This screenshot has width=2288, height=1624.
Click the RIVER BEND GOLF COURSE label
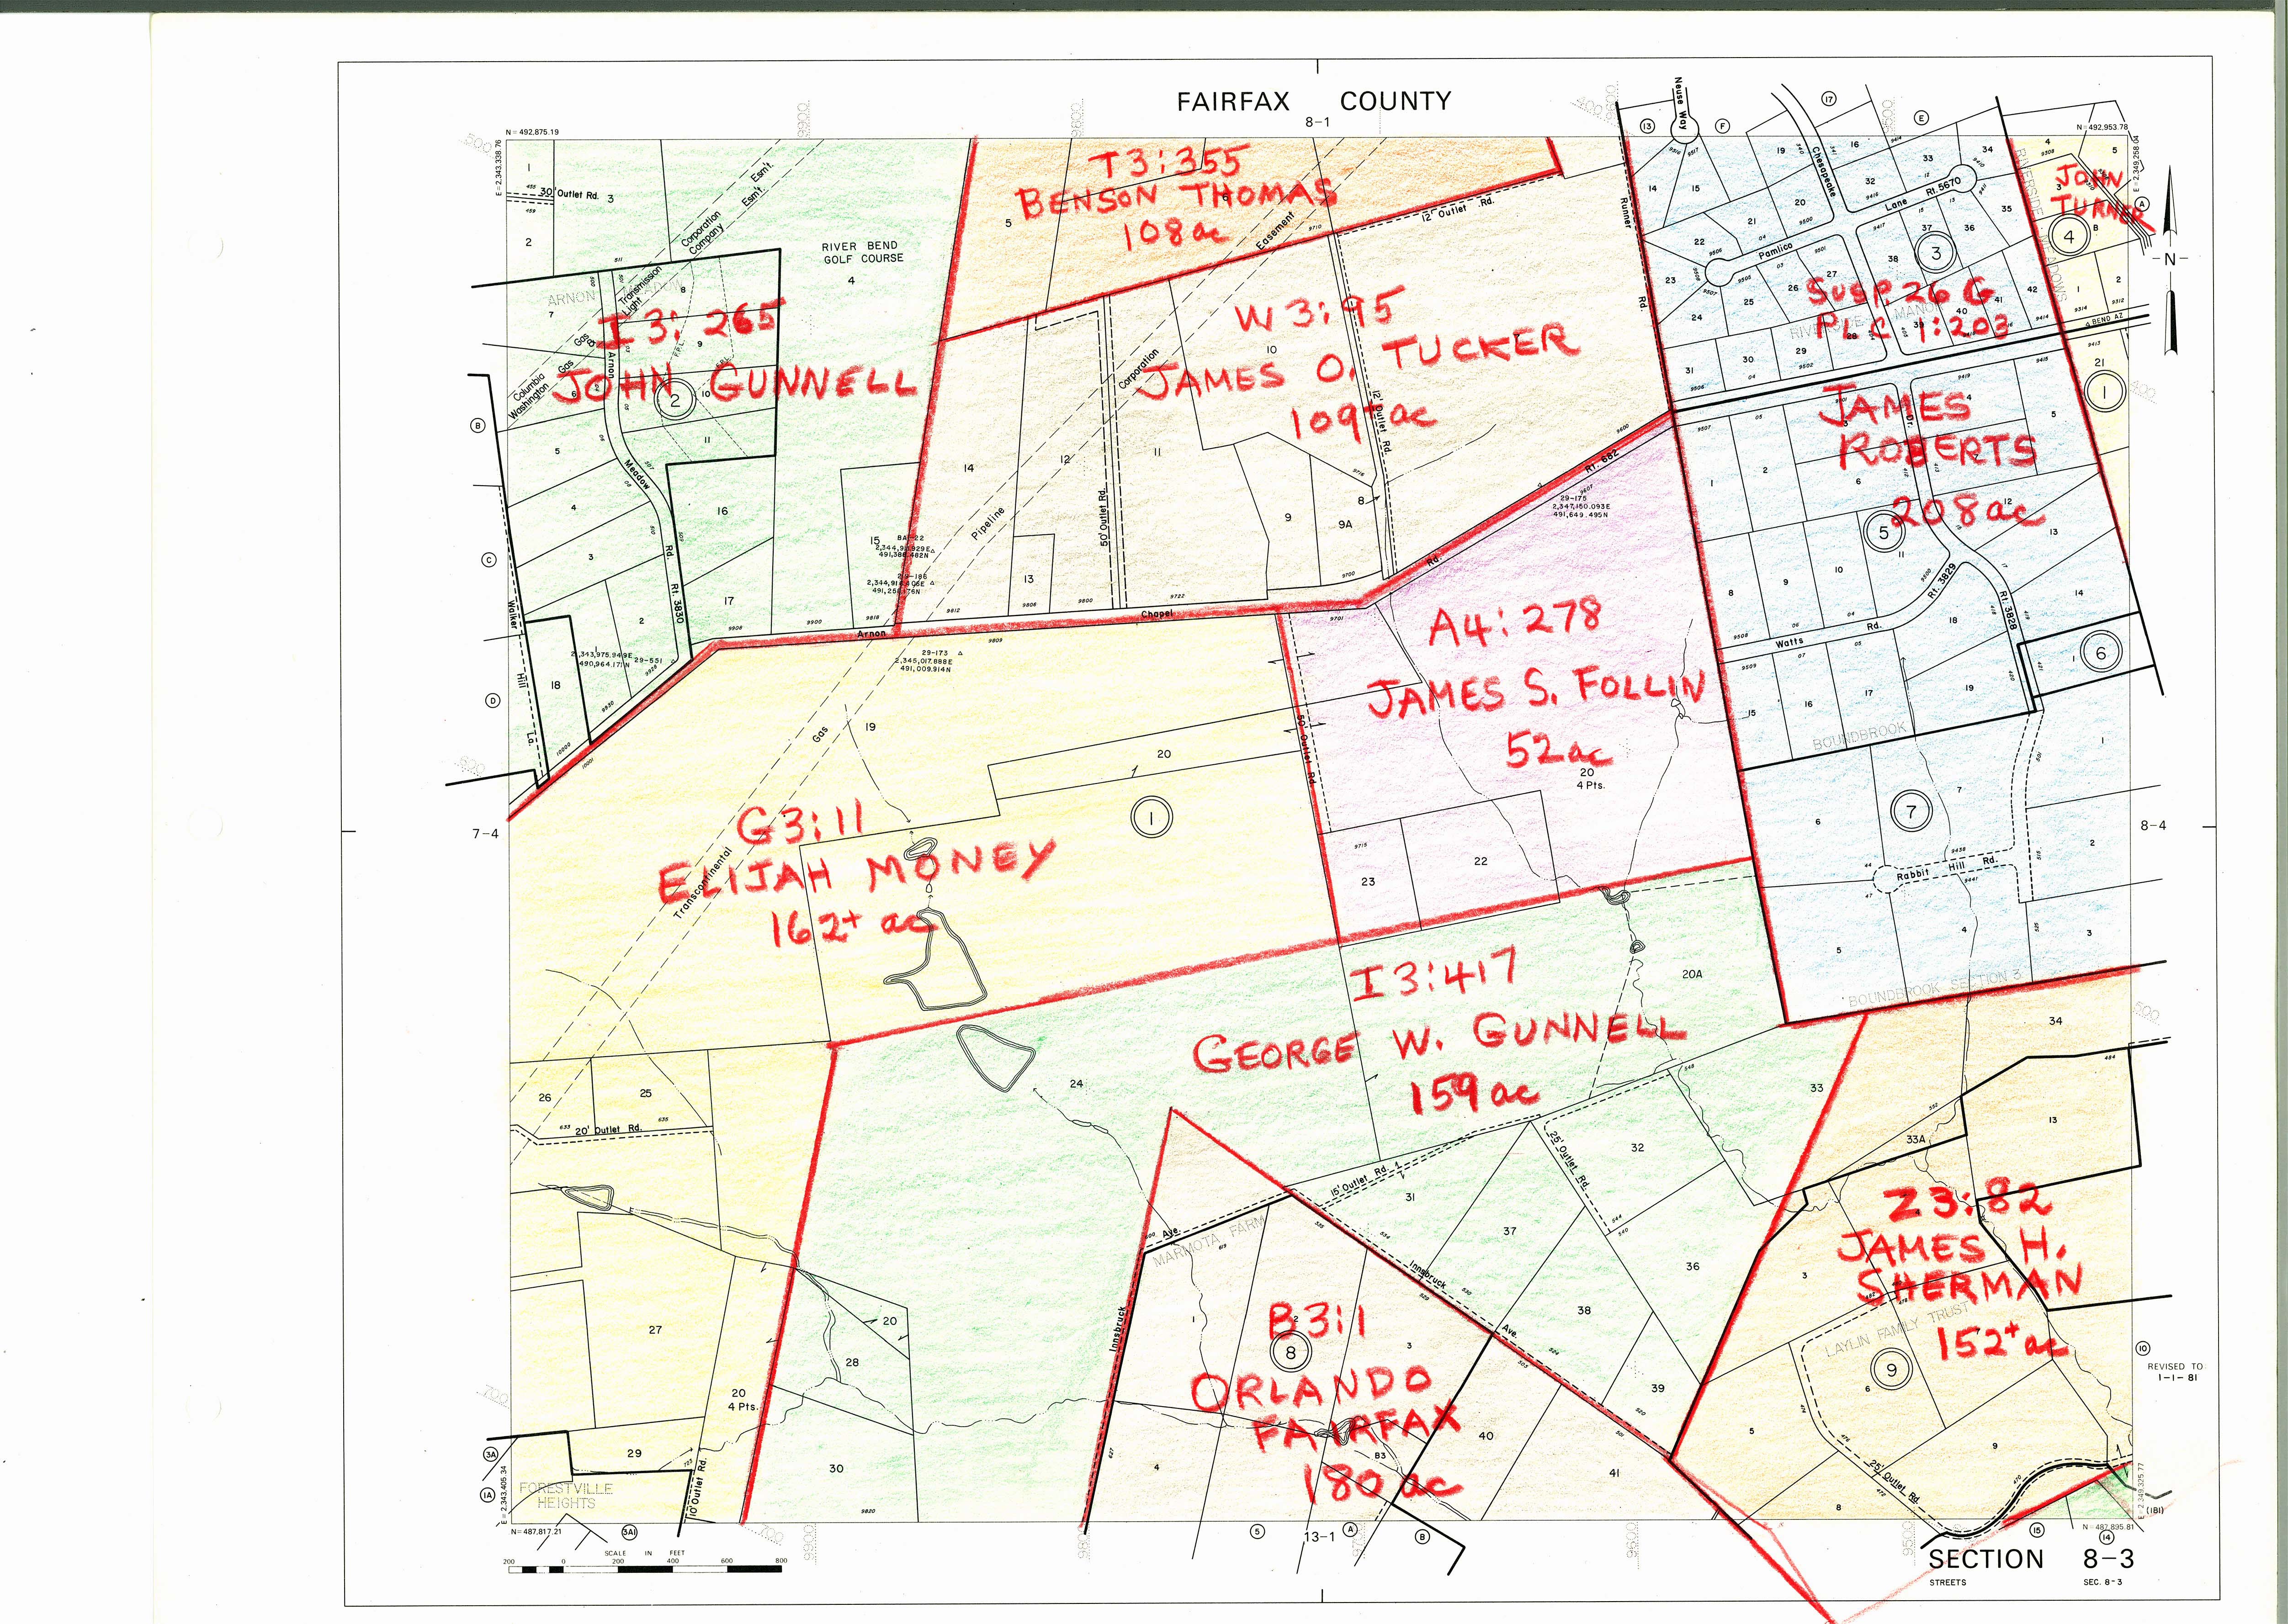[x=861, y=252]
